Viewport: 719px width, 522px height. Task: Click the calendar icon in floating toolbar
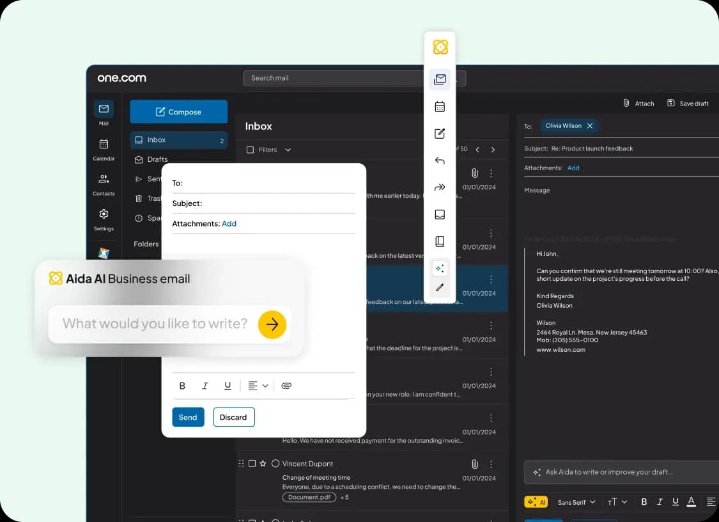point(440,107)
